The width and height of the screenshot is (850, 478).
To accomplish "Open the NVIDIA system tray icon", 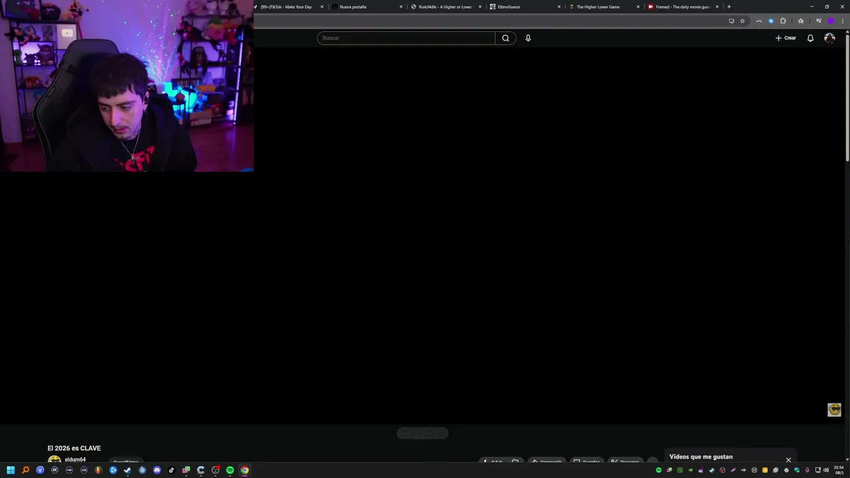I will pos(691,470).
